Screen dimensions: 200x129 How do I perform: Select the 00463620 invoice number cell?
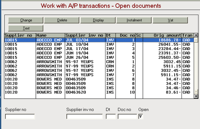76,92
